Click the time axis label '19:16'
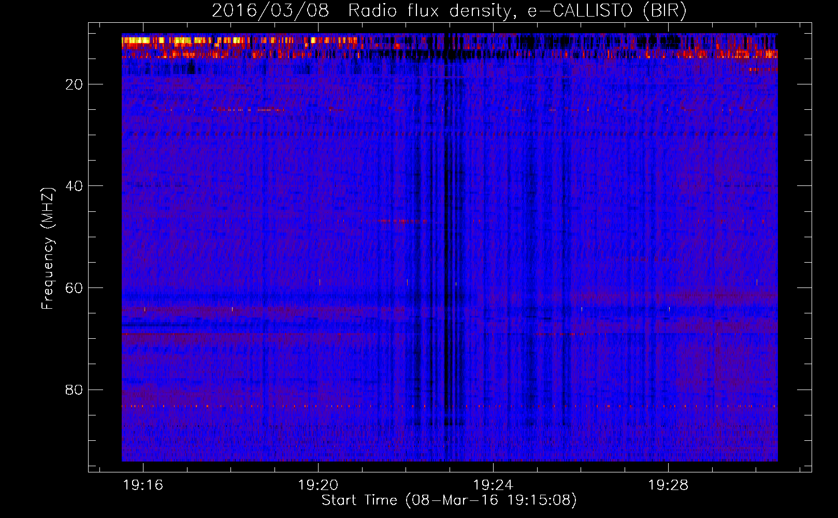The width and height of the screenshot is (838, 518). [x=143, y=485]
